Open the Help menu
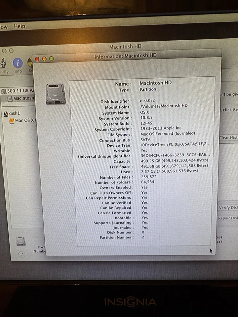The height and width of the screenshot is (317, 238). [x=20, y=26]
